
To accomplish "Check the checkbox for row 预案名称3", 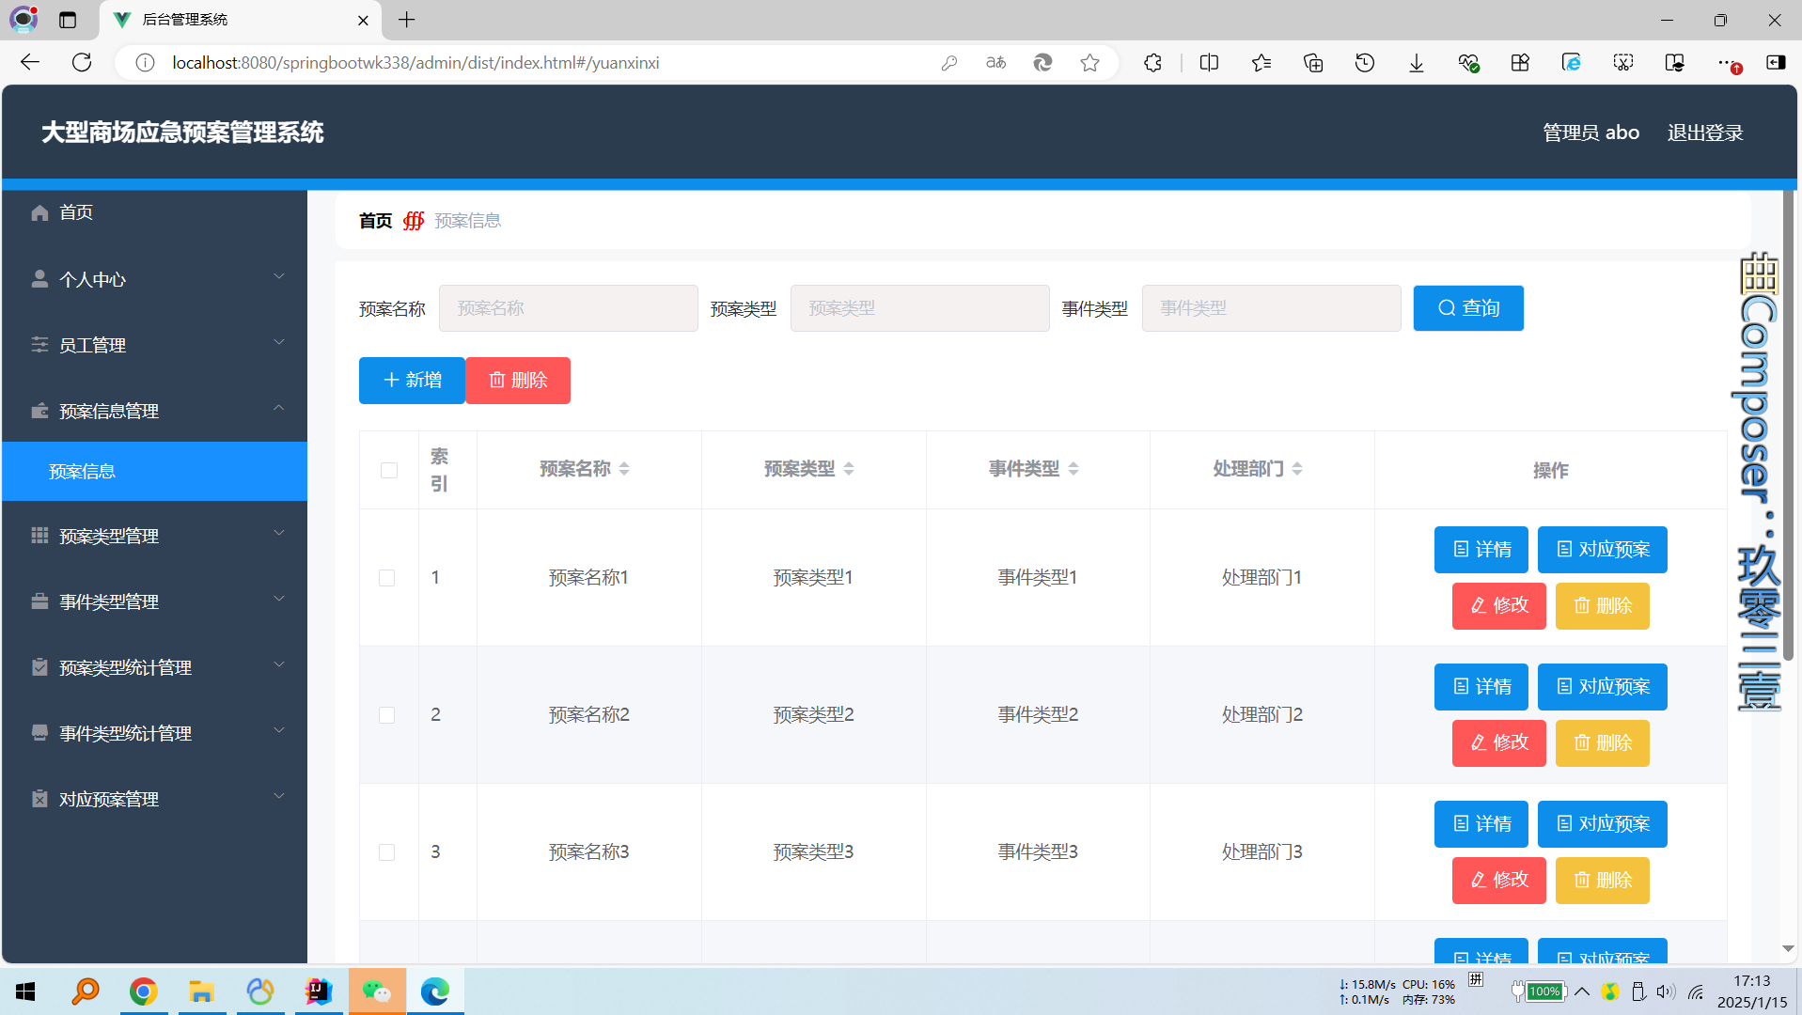I will (386, 852).
